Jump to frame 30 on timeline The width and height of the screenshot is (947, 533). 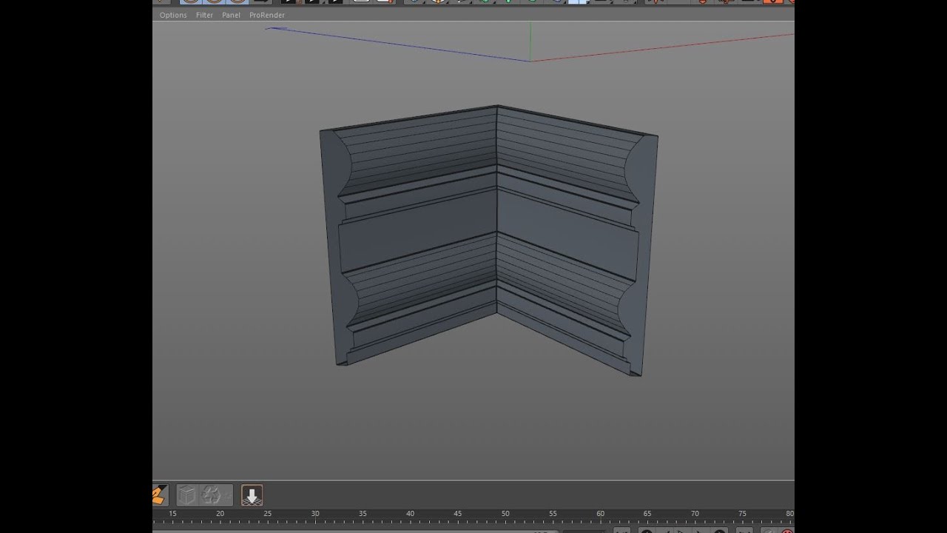tap(315, 514)
